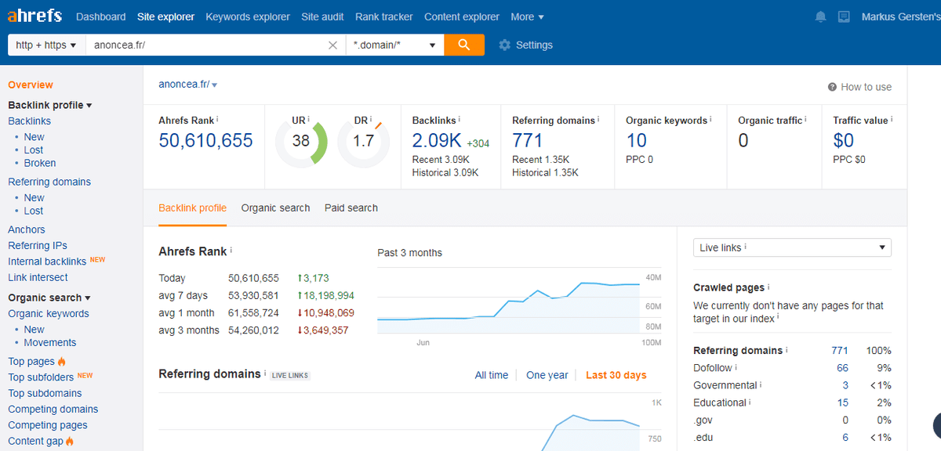Open the How to use link

coord(866,87)
